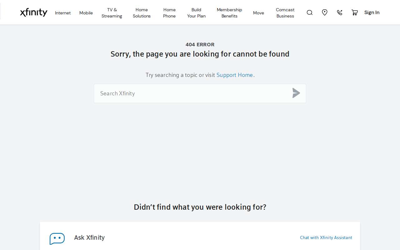Focus the Search Xfinity input field

tap(200, 93)
